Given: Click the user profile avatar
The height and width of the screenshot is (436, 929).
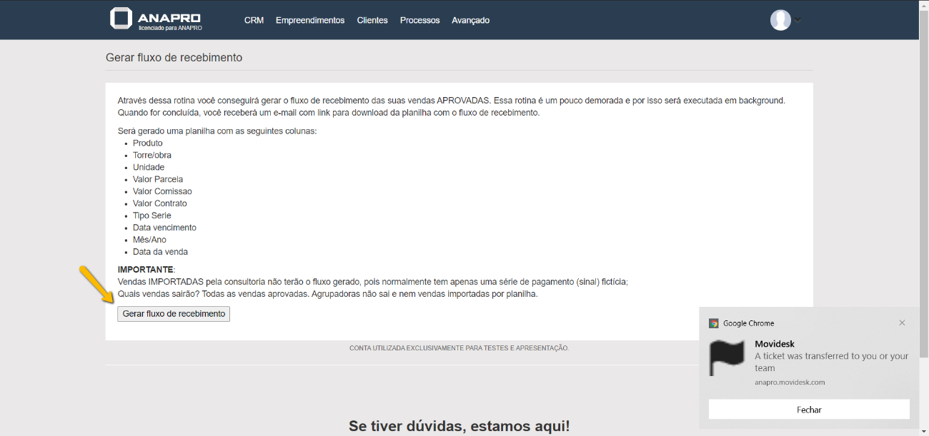Looking at the screenshot, I should tap(780, 20).
